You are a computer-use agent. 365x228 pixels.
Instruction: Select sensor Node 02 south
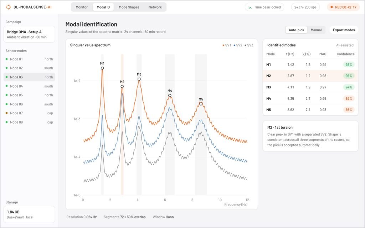tap(29, 68)
